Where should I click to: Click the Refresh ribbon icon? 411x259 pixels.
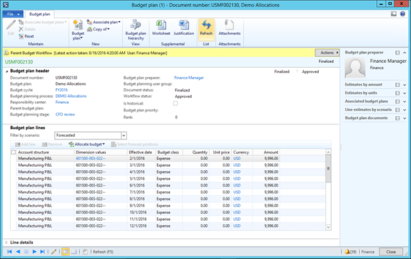point(206,28)
